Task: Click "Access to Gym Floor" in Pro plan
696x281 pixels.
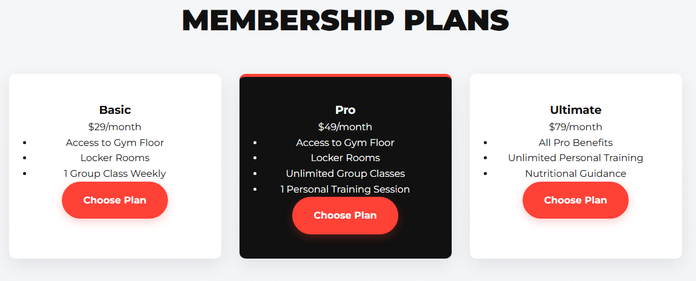Action: [x=345, y=142]
